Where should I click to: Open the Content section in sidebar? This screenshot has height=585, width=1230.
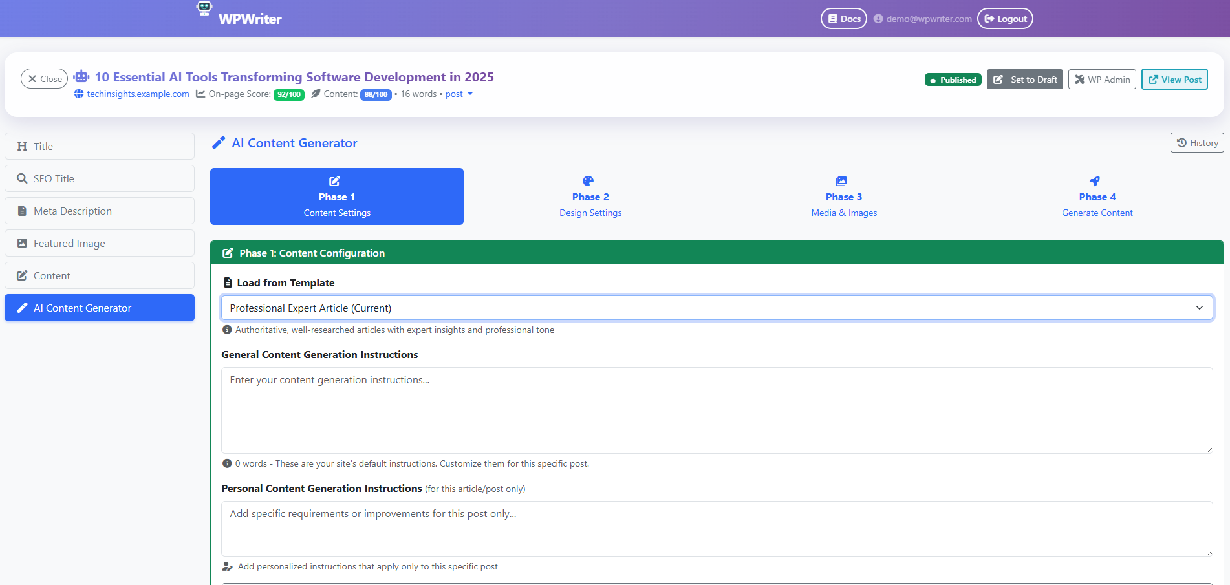pyautogui.click(x=100, y=275)
